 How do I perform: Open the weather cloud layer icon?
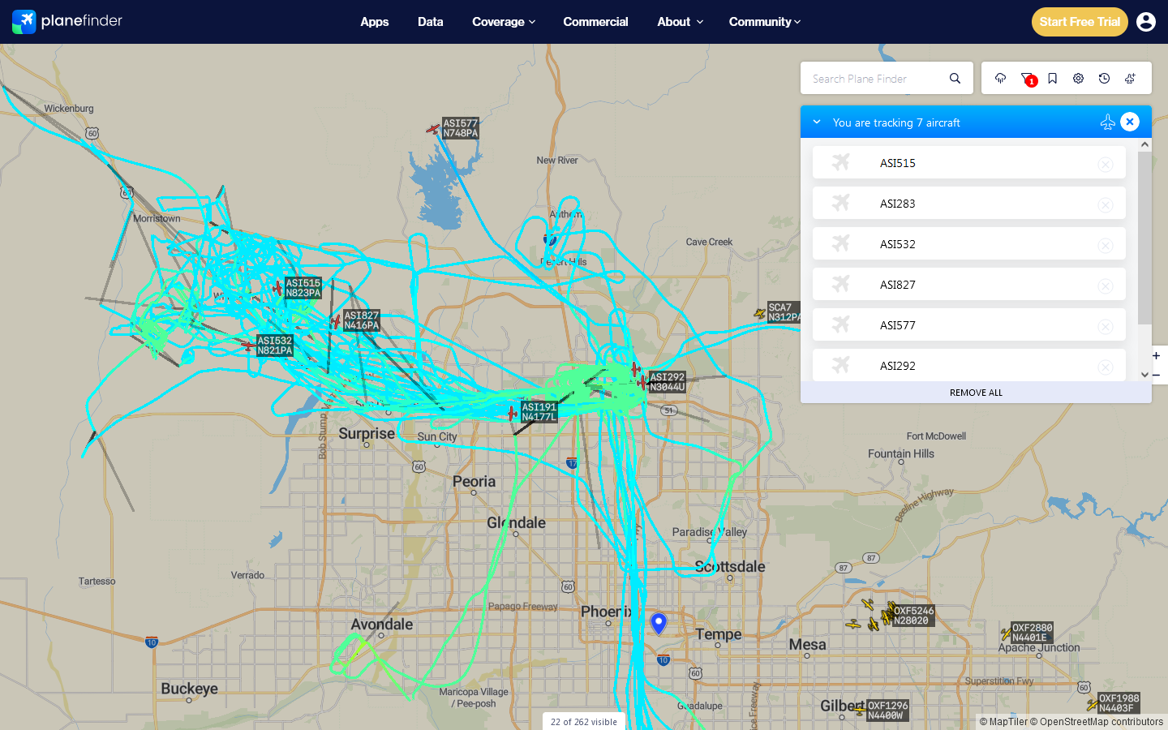point(1000,79)
